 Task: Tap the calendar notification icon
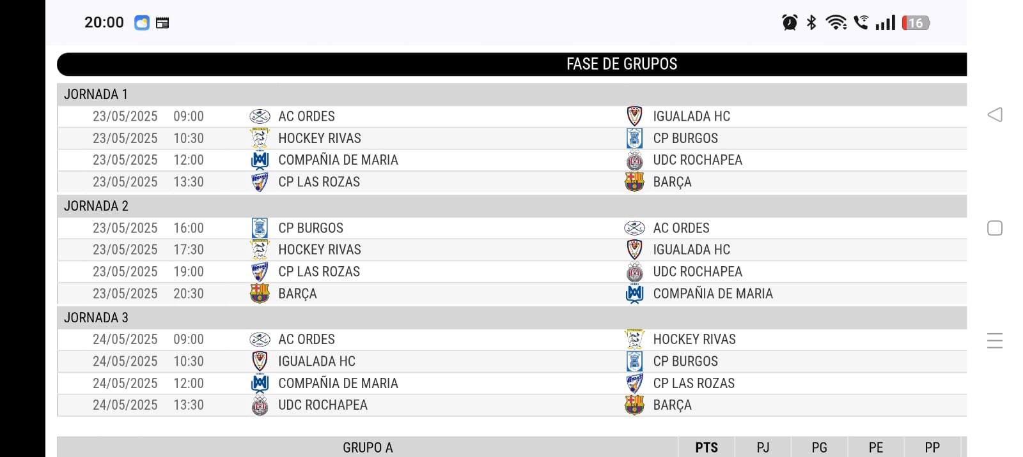pos(162,23)
